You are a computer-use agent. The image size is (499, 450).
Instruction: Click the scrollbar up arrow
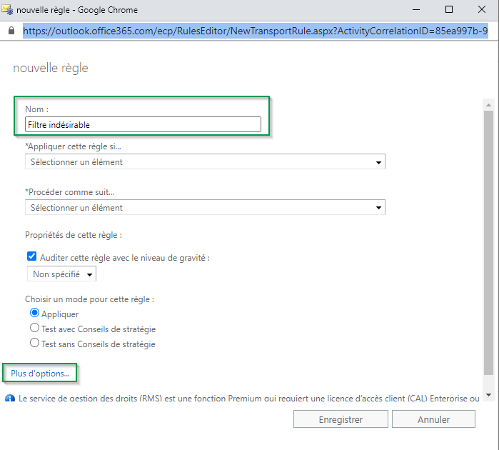pyautogui.click(x=488, y=104)
